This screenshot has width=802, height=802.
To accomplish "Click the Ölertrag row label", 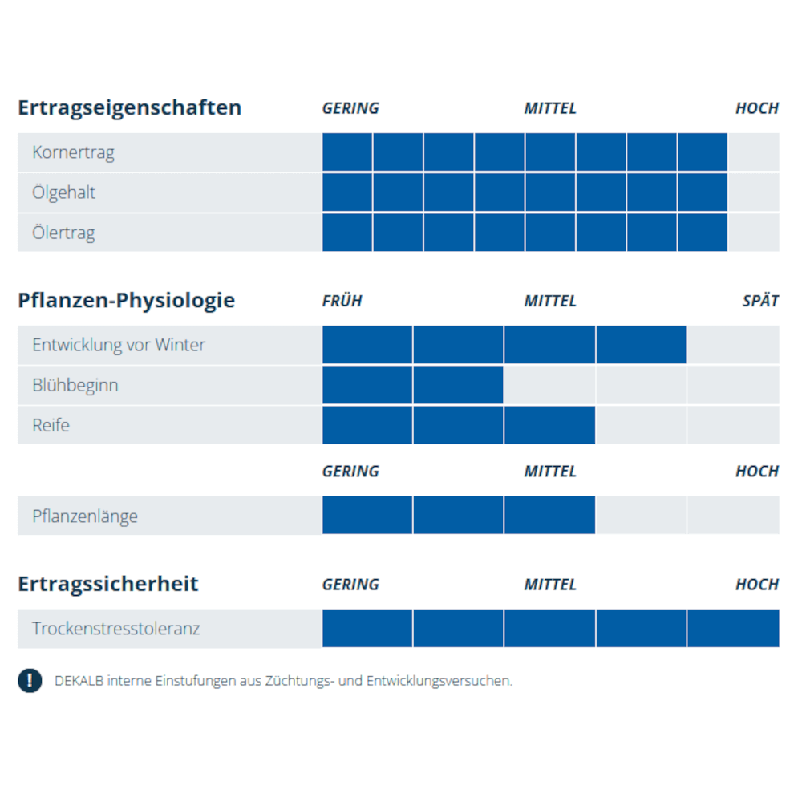I will (x=63, y=233).
